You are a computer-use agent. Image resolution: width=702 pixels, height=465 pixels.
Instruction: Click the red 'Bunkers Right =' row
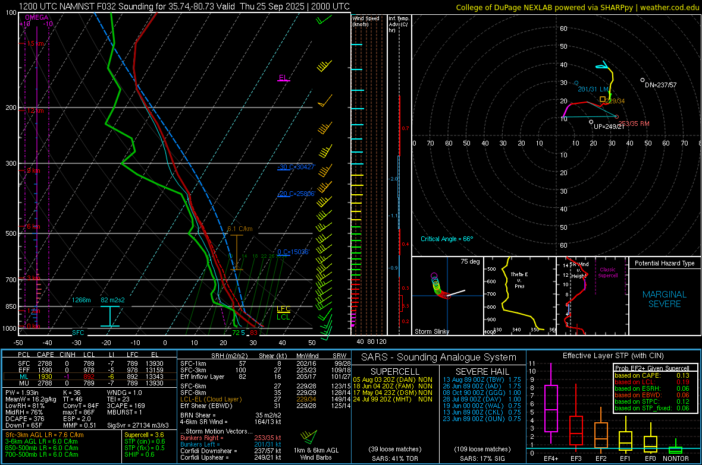coord(231,438)
